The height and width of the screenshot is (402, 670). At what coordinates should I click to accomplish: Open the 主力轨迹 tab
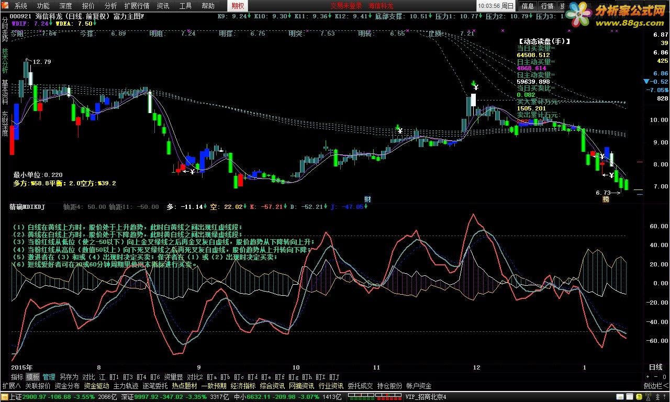click(x=126, y=386)
